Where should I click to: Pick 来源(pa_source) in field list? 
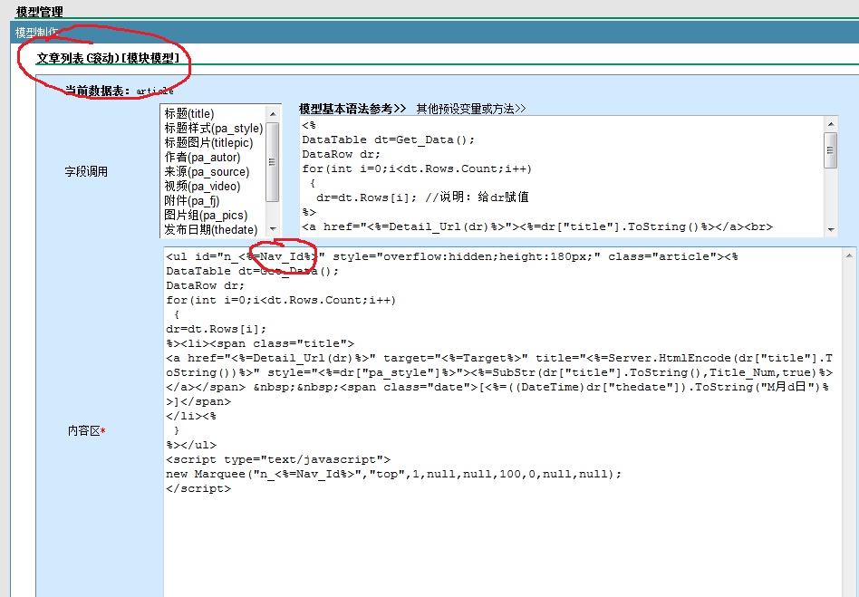click(207, 172)
